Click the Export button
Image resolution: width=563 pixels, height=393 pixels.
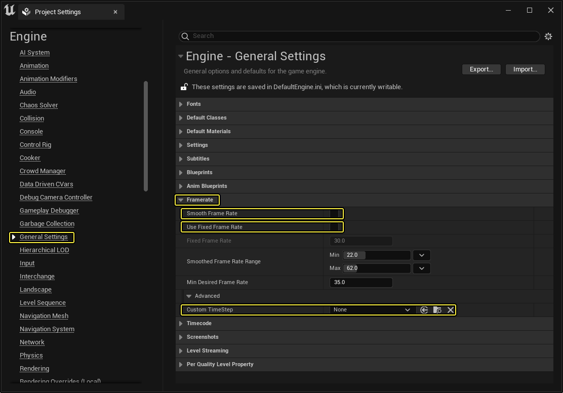(481, 69)
